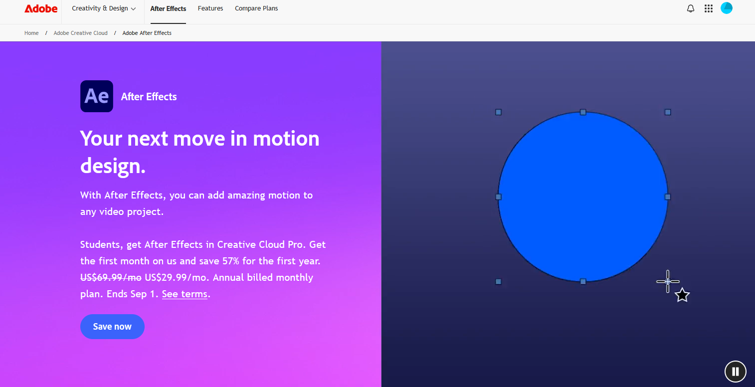Pause the hero video animation
Screen dimensions: 755x387
[735, 371]
